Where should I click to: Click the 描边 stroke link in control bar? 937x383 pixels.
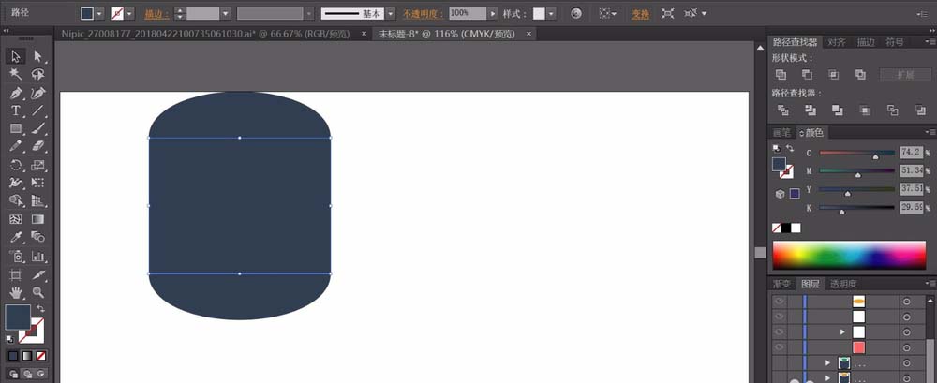pos(156,14)
